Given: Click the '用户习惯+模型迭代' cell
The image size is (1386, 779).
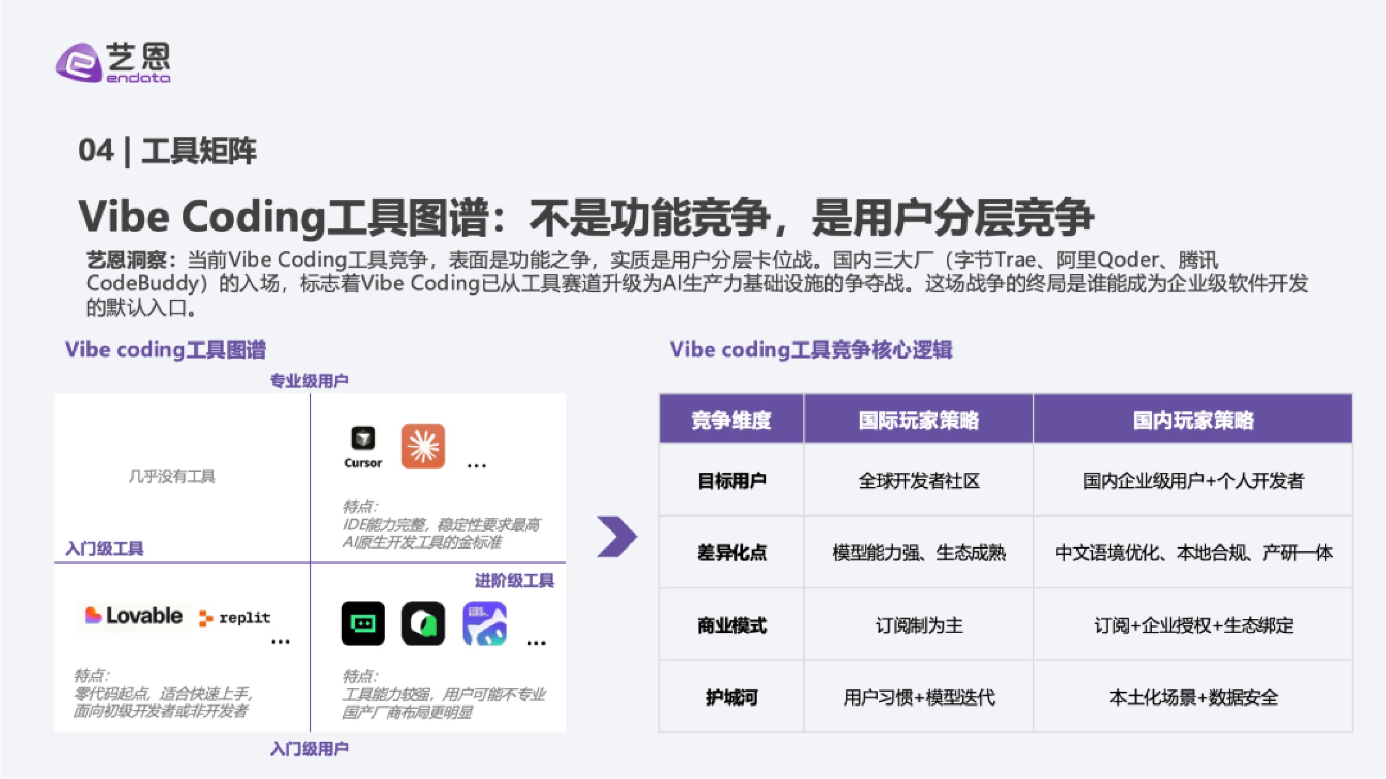Looking at the screenshot, I should pos(918,697).
